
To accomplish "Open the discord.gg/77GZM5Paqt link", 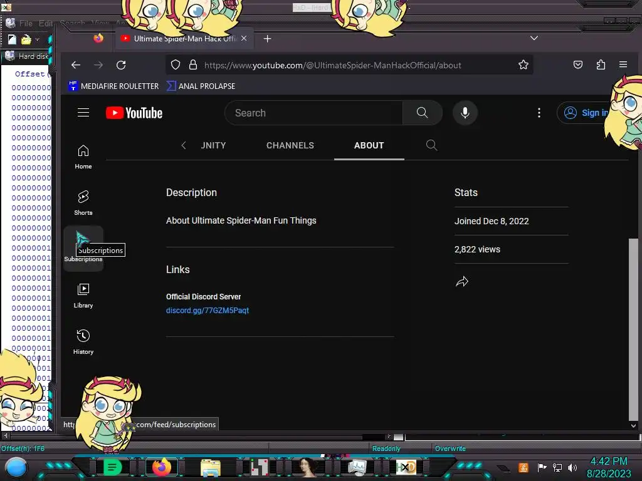I will (208, 311).
